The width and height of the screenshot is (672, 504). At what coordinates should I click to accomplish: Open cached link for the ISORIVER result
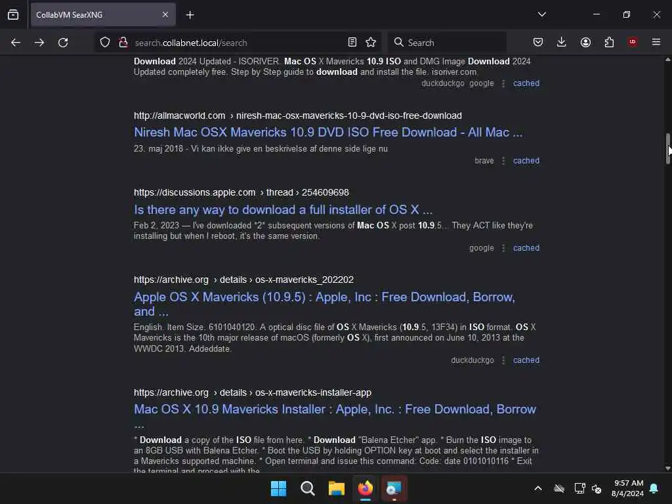(x=526, y=83)
